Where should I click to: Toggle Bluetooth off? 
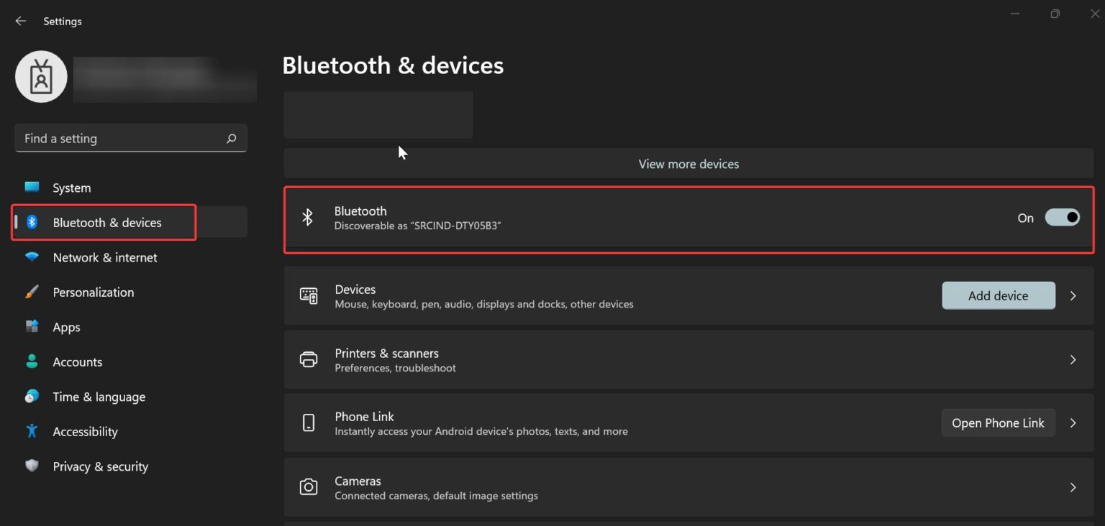point(1063,217)
